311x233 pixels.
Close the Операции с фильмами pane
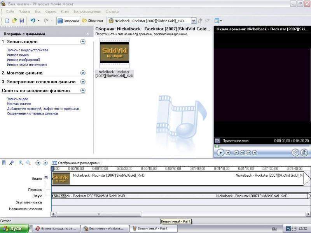pos(88,34)
